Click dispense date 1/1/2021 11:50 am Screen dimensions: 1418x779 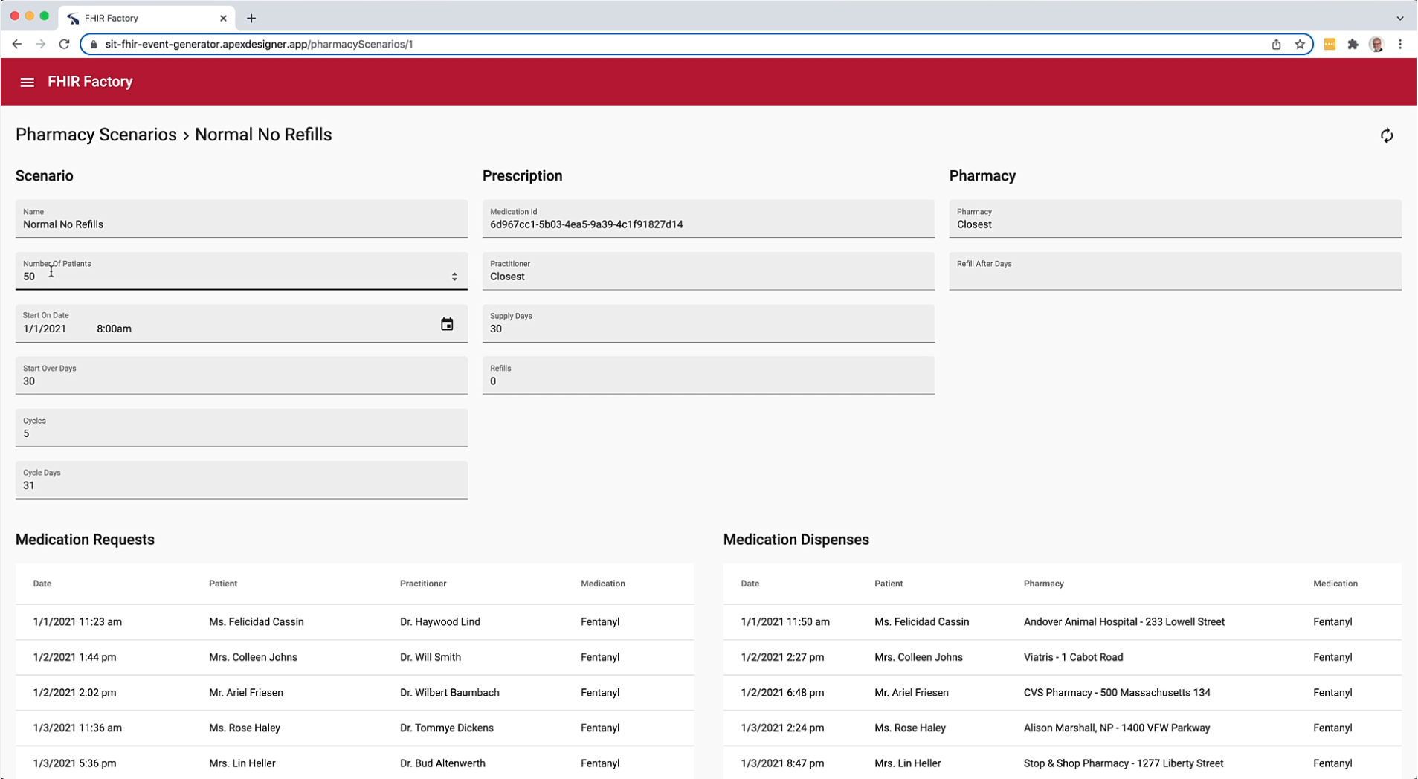(785, 621)
